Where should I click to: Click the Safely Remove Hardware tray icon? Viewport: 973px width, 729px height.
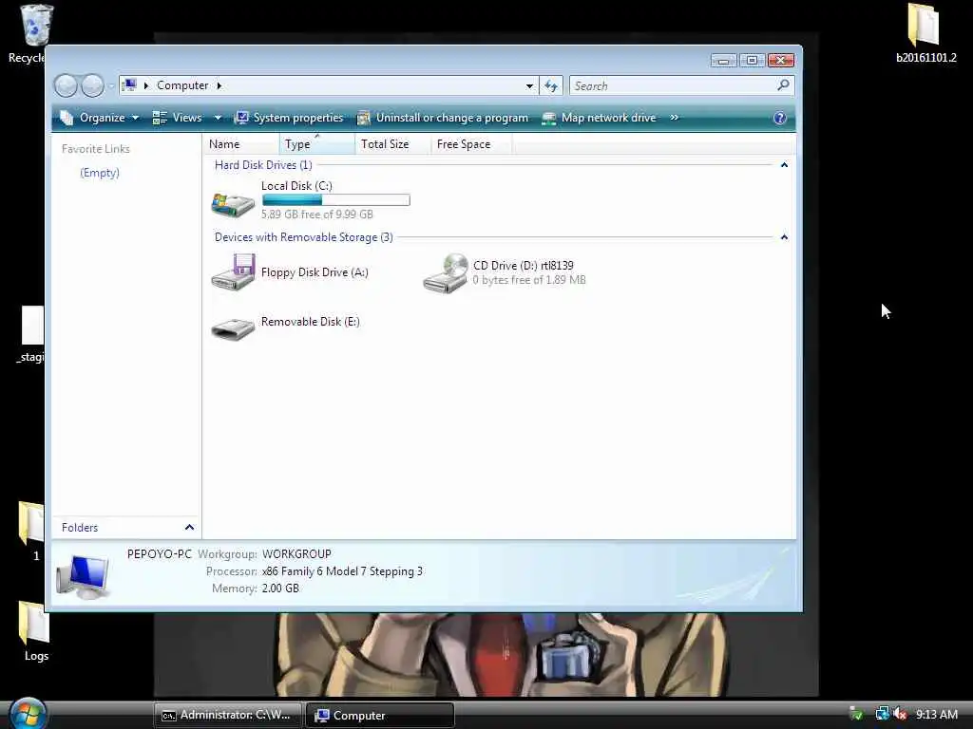pyautogui.click(x=856, y=714)
